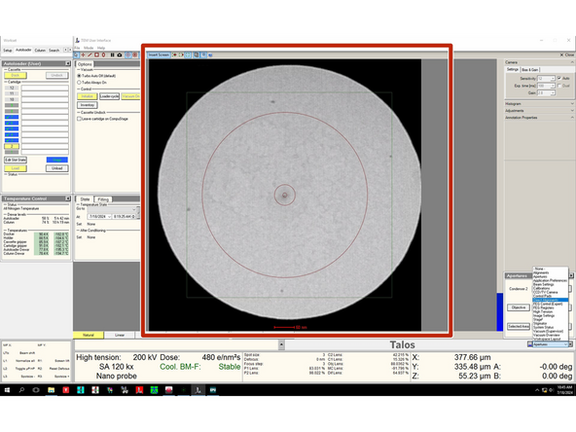
Task: Click the icon right of Insert Screen
Action: point(174,54)
